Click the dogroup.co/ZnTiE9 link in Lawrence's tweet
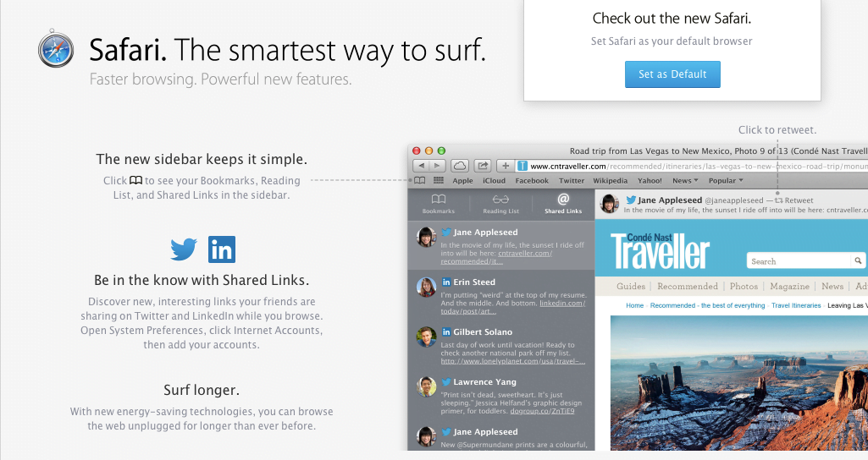 click(x=542, y=411)
